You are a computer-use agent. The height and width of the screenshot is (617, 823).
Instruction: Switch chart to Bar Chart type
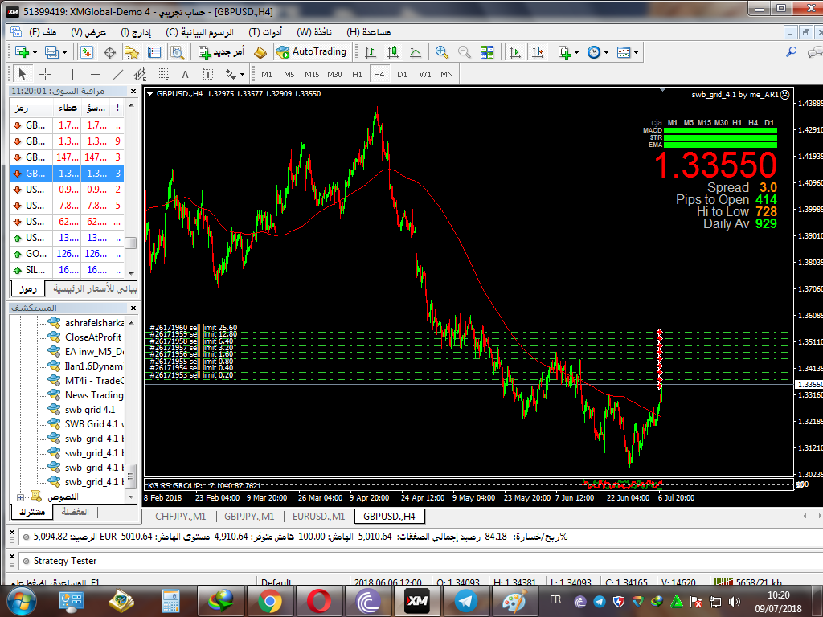(x=370, y=52)
